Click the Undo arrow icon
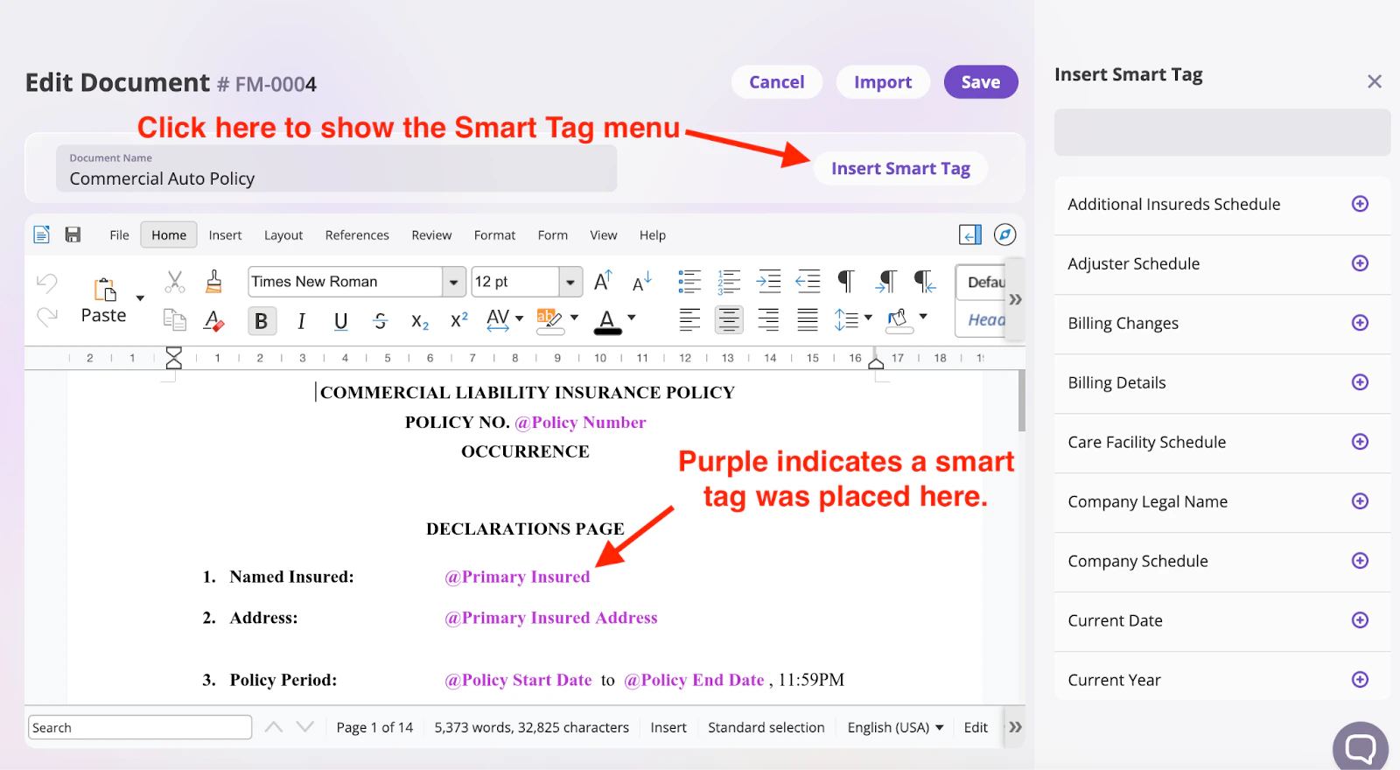1400x770 pixels. (46, 283)
